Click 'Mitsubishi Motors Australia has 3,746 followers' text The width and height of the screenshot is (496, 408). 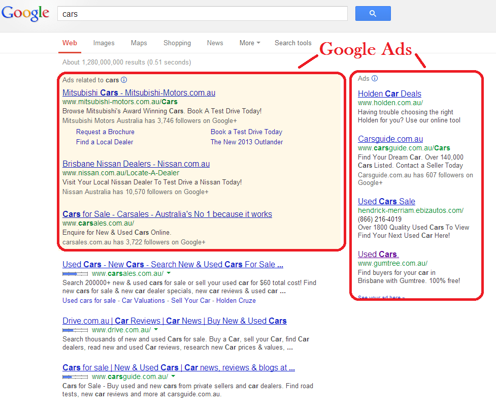(x=150, y=120)
